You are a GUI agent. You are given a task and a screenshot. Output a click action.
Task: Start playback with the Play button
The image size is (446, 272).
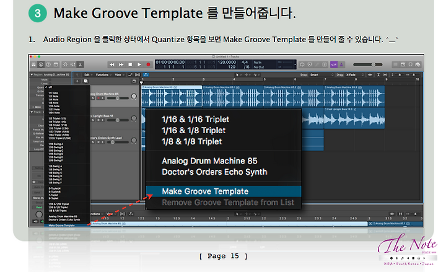pos(139,64)
